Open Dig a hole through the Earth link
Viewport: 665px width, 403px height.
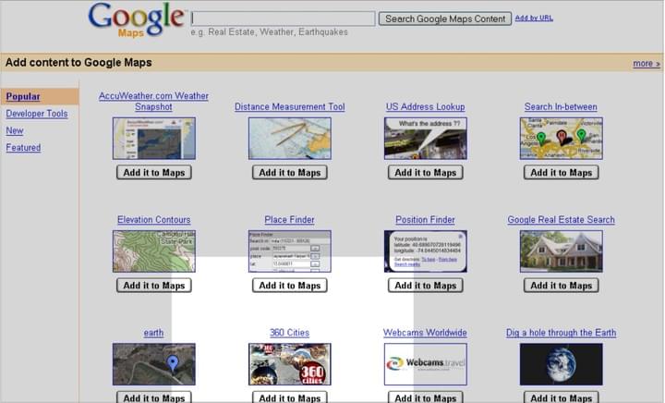pyautogui.click(x=562, y=333)
